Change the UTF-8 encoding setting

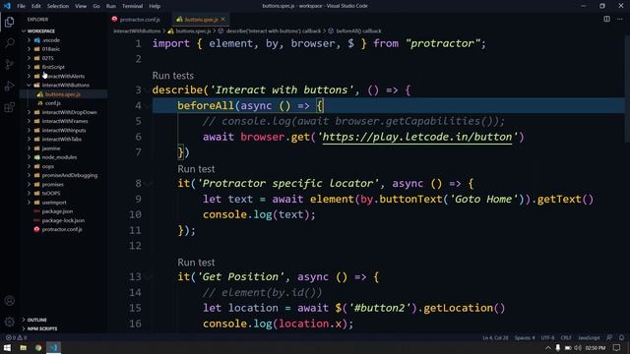(547, 337)
